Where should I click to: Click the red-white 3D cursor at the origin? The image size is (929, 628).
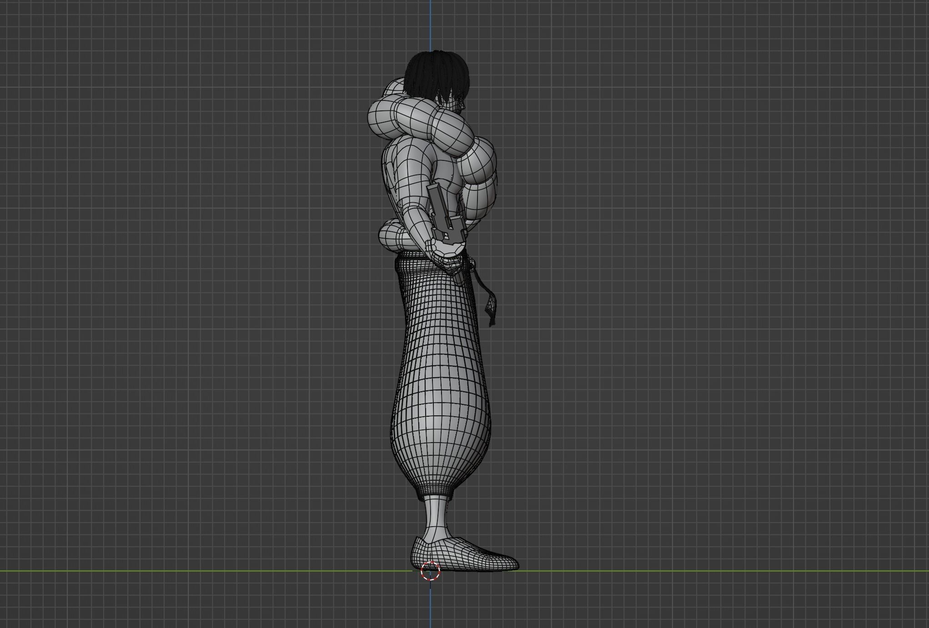pos(430,571)
